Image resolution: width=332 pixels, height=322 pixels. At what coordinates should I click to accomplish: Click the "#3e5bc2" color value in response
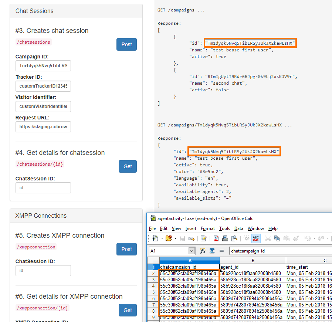[x=210, y=172]
